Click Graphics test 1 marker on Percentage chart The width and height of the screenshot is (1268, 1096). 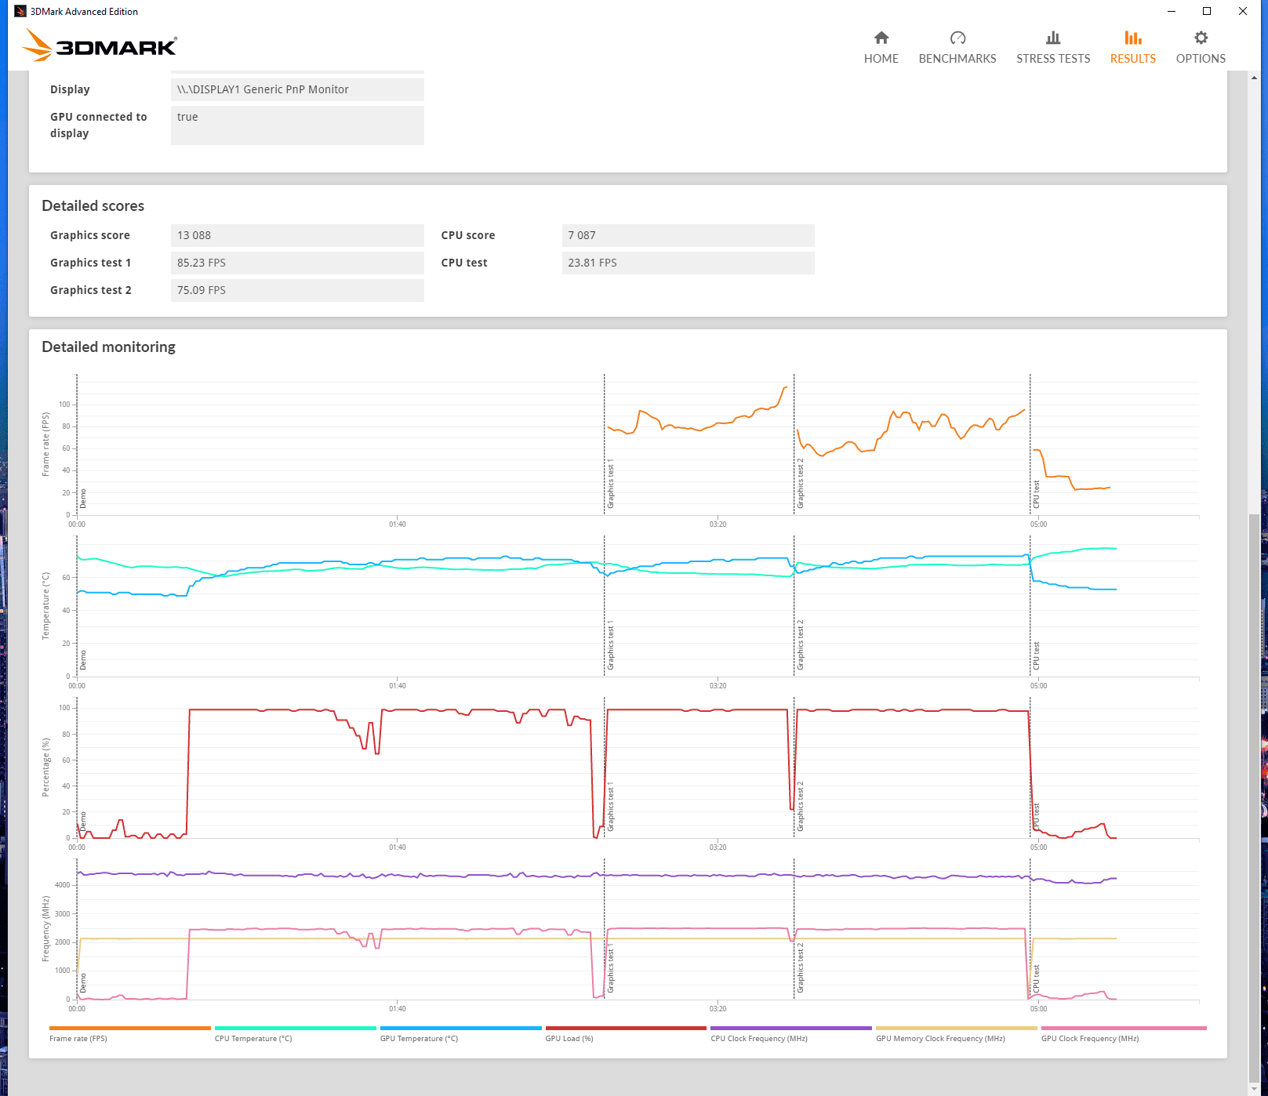(x=610, y=807)
